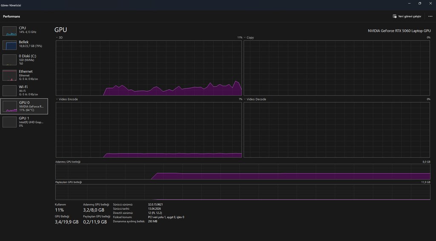Open the CPU performance view
This screenshot has height=241, width=436.
(24, 31)
